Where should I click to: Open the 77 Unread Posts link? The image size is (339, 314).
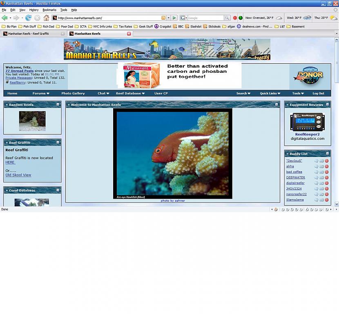(x=20, y=71)
